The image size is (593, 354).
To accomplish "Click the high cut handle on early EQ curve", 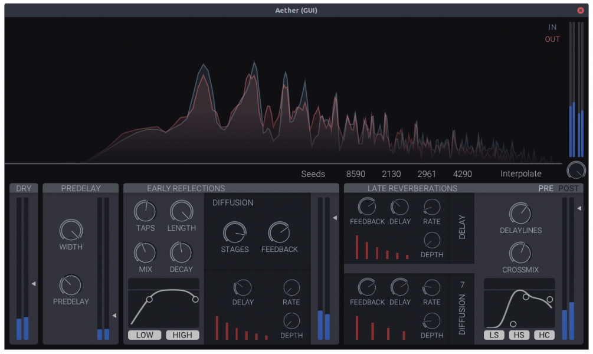I will (x=195, y=300).
